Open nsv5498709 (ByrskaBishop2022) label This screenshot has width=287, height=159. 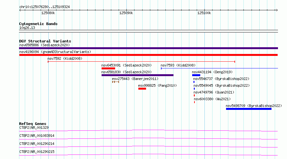[254, 106]
